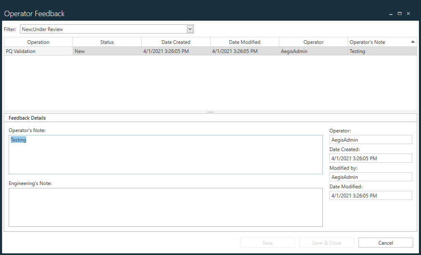Click the Date Created field in details
421x255 pixels.
tap(370, 159)
